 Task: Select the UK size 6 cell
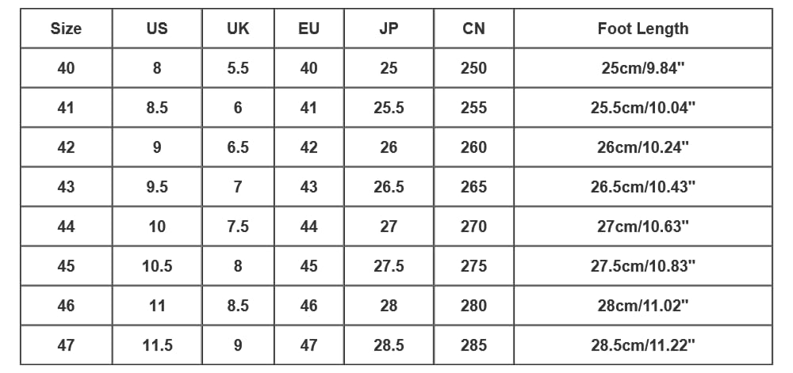(238, 108)
